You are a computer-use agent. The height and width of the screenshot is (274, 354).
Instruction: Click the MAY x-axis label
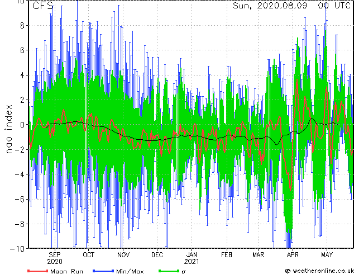pos(327,255)
